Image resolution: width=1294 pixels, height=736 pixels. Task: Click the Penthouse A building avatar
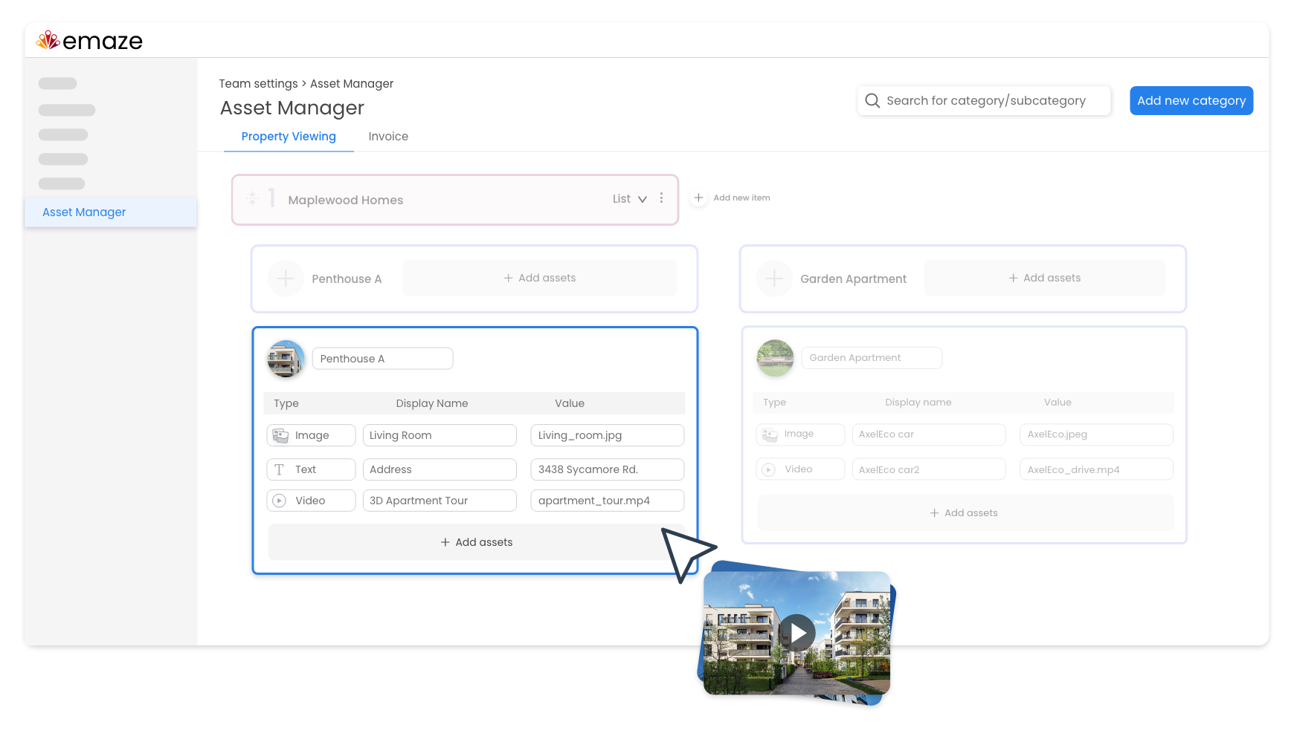coord(286,359)
